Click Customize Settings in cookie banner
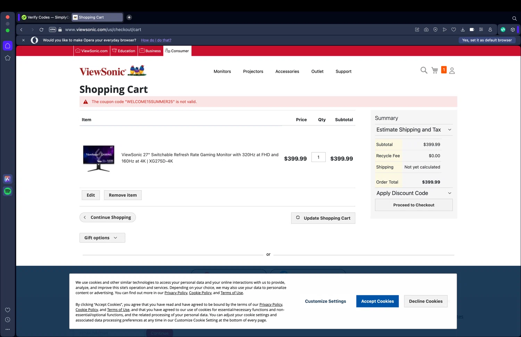 (325, 301)
